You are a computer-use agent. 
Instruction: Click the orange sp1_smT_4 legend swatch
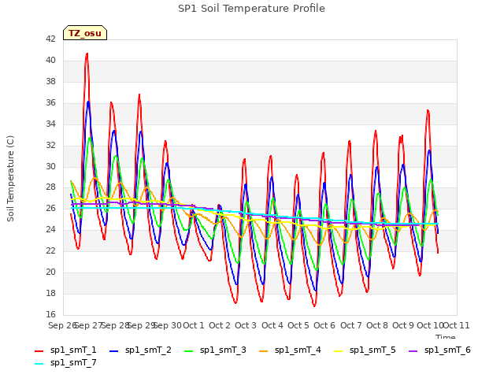(x=263, y=351)
